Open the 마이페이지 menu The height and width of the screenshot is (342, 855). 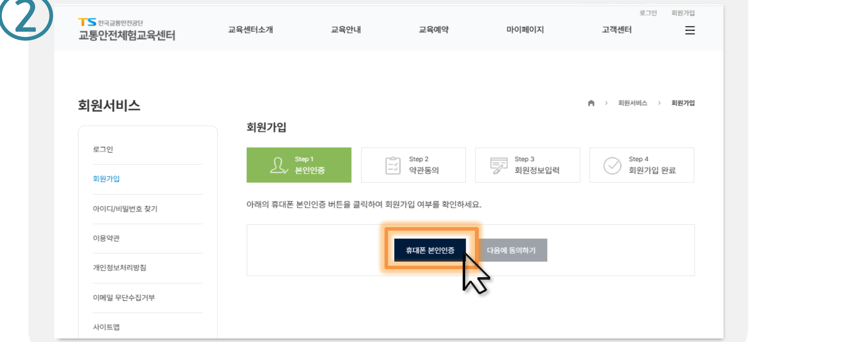click(x=525, y=30)
